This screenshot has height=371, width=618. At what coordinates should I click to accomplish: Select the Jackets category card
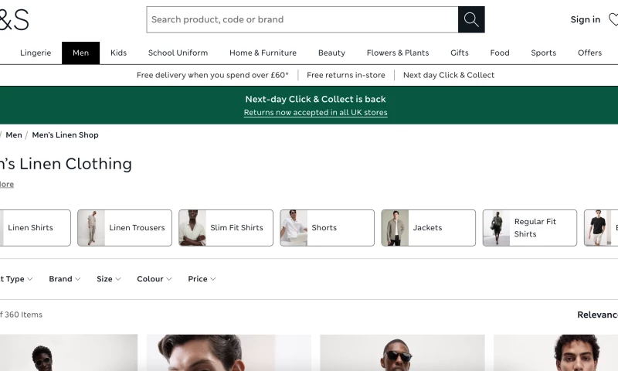click(429, 228)
